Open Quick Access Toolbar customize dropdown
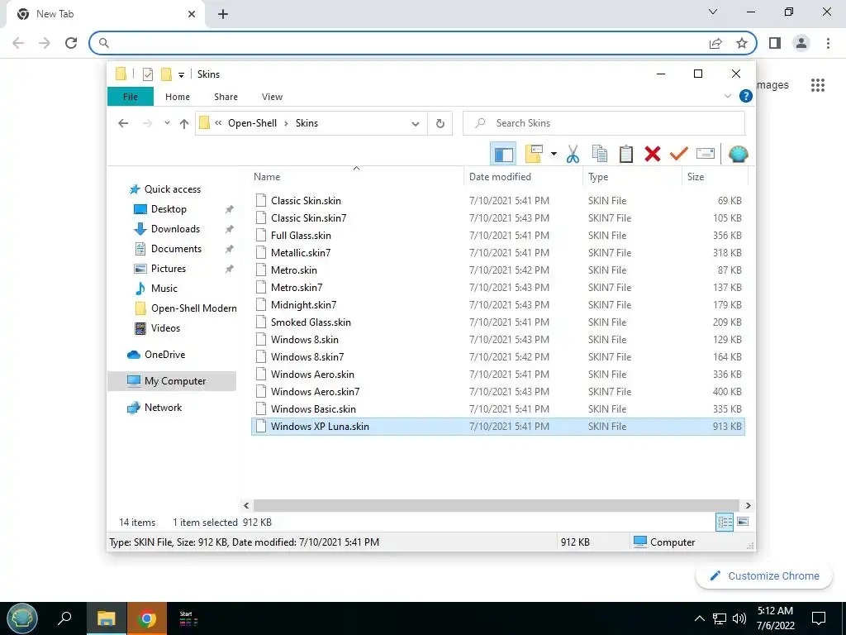The width and height of the screenshot is (846, 635). [181, 74]
